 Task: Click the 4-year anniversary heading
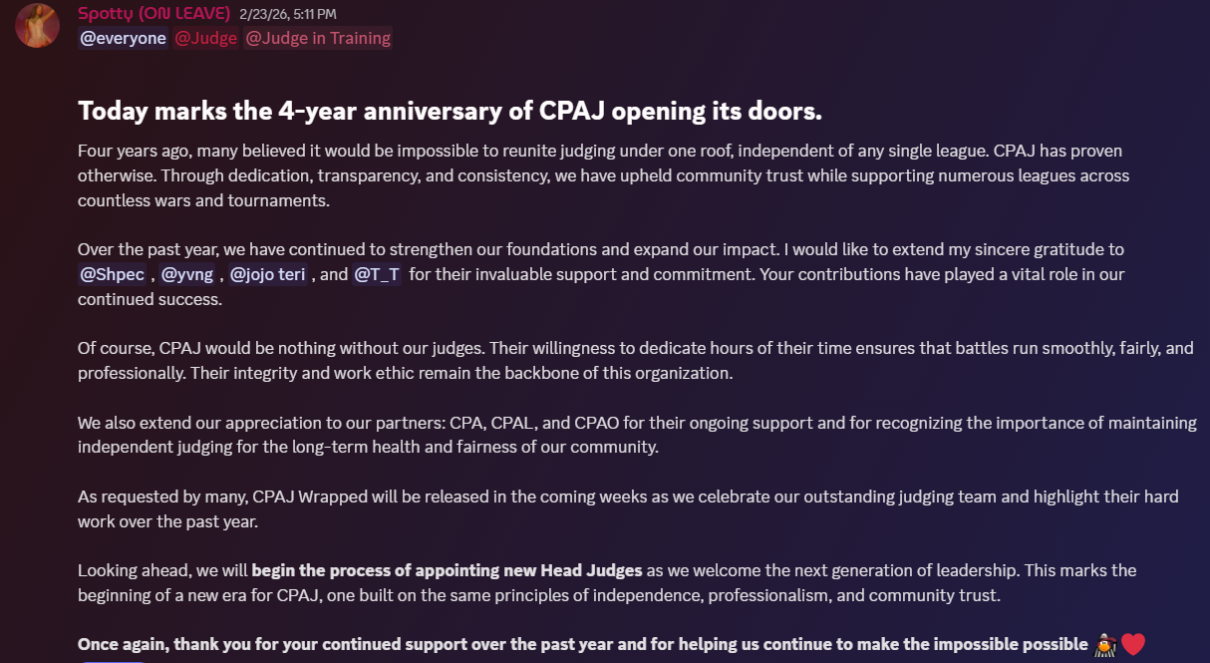450,111
